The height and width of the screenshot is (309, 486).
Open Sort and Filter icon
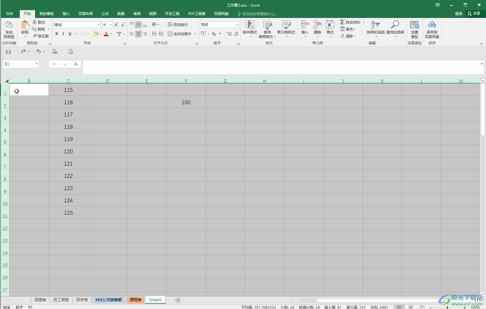point(375,25)
